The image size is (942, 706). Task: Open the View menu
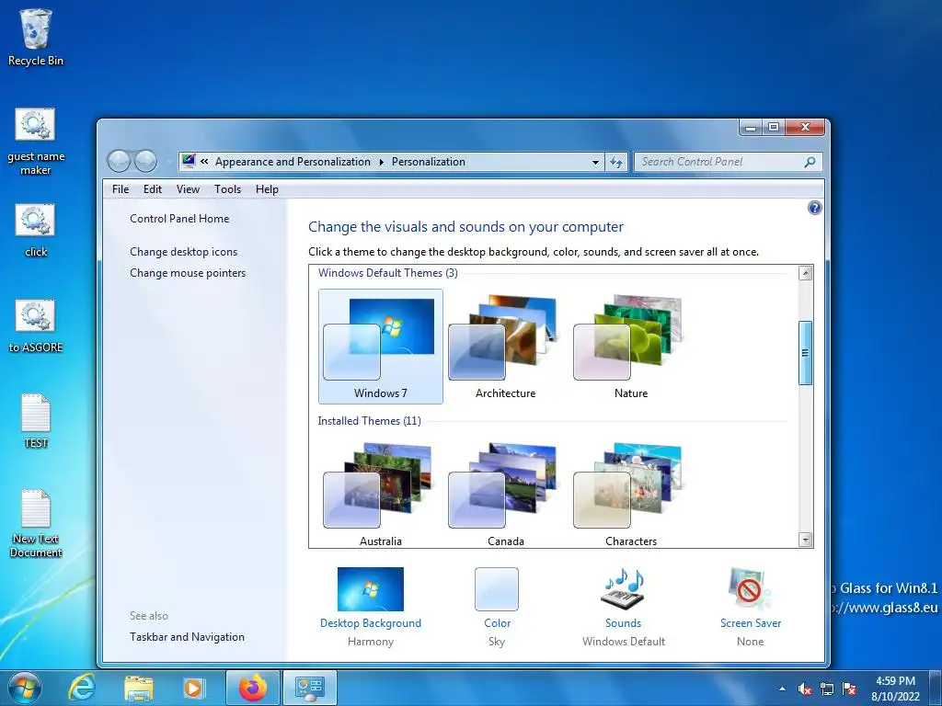coord(188,189)
